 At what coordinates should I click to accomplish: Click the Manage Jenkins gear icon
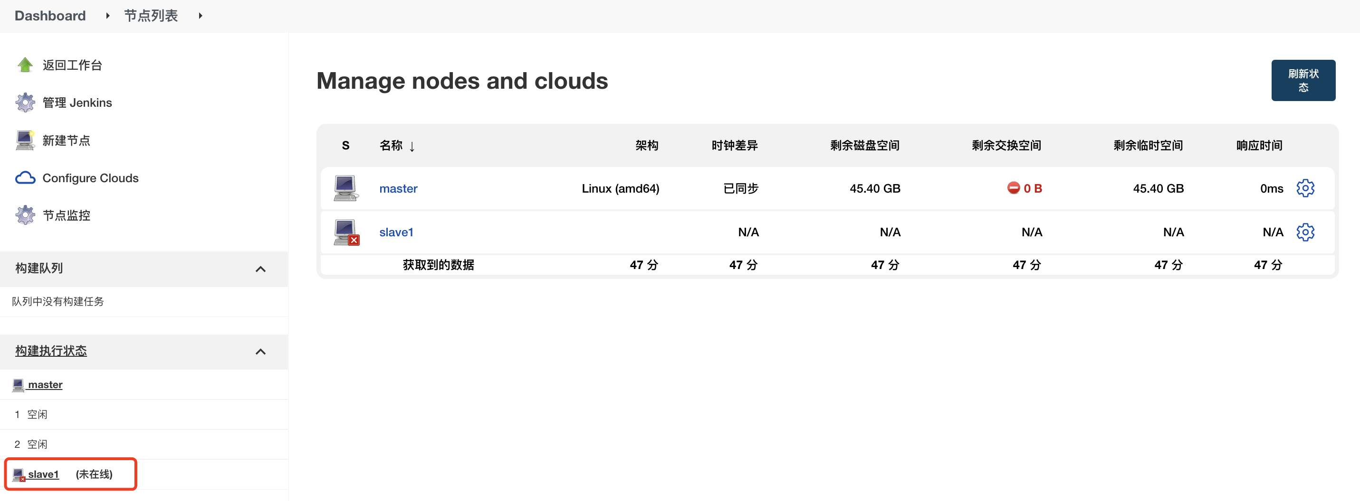25,102
